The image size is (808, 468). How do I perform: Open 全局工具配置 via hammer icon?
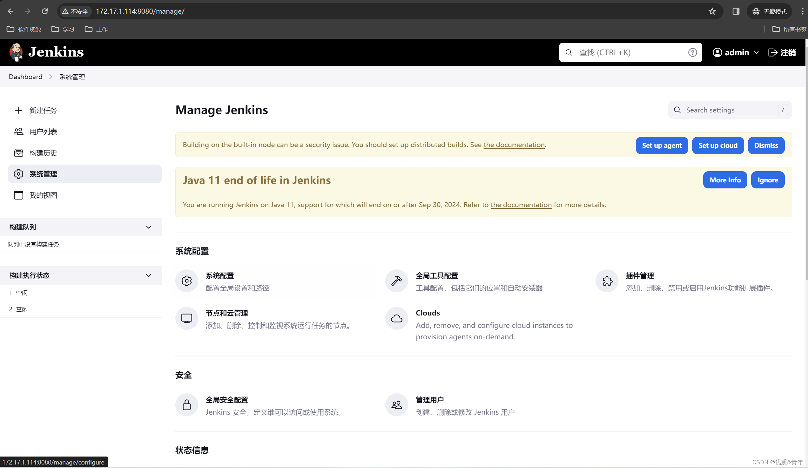coord(396,281)
